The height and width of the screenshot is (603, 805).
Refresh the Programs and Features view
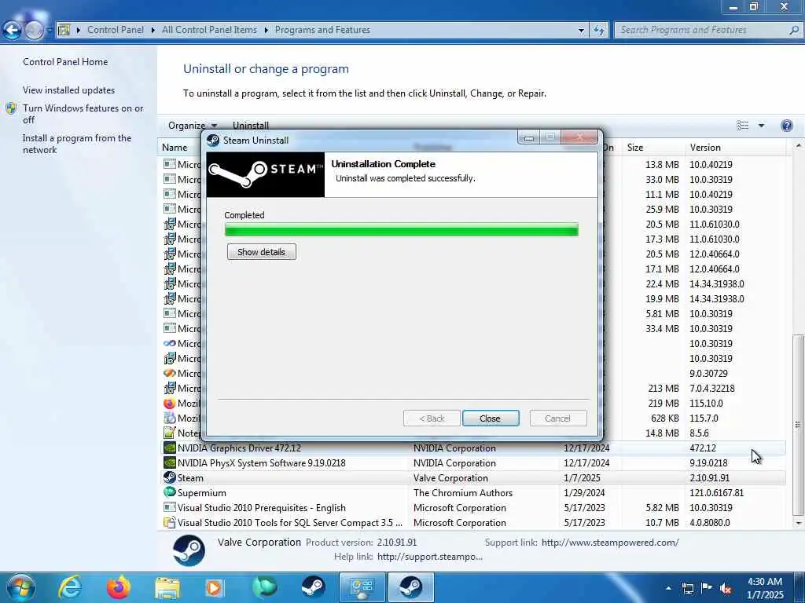[x=598, y=31]
